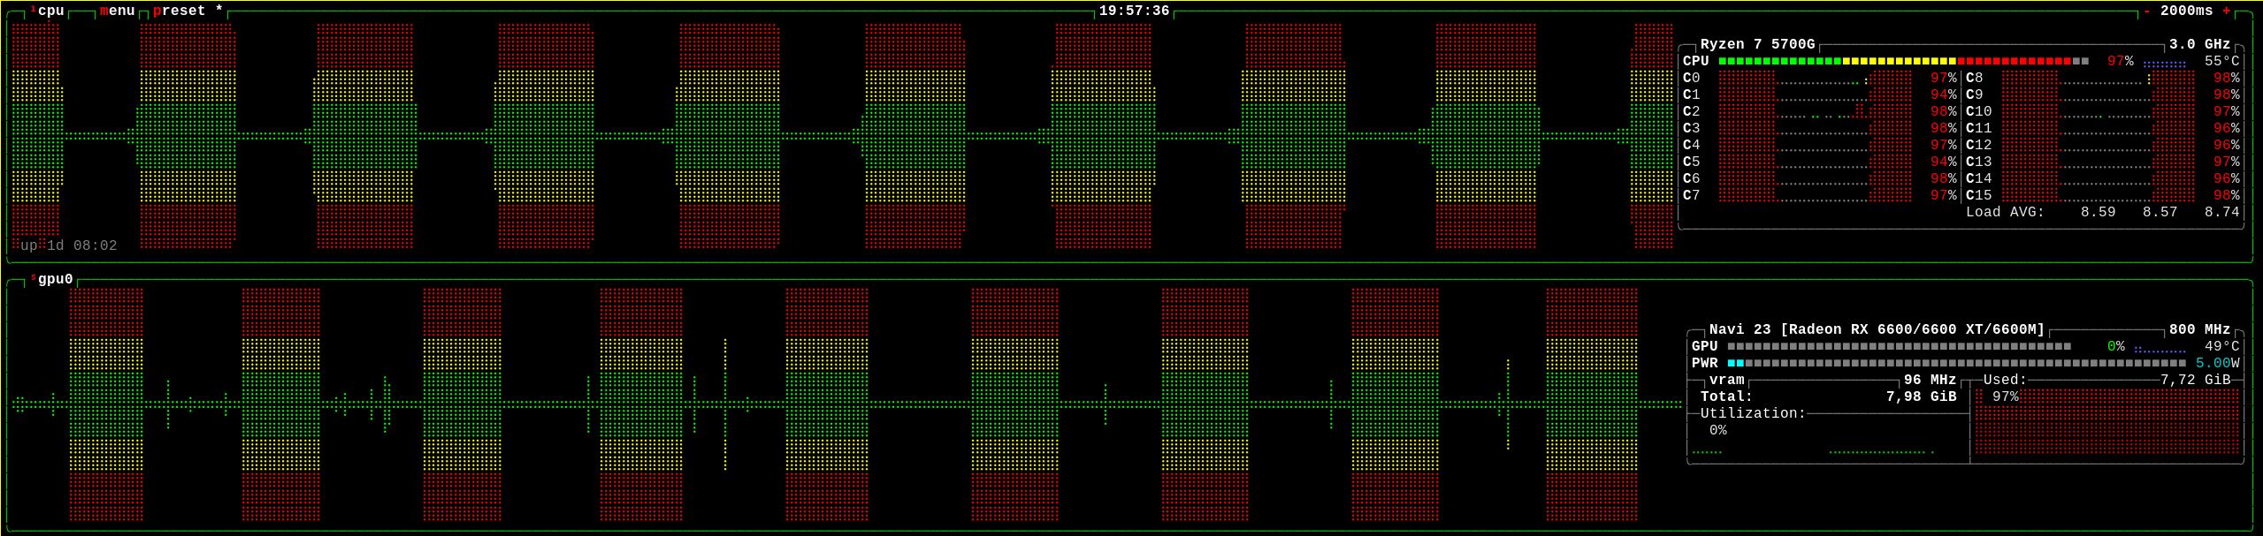Open the btop "menu" option
This screenshot has height=536, width=2263.
coord(118,11)
